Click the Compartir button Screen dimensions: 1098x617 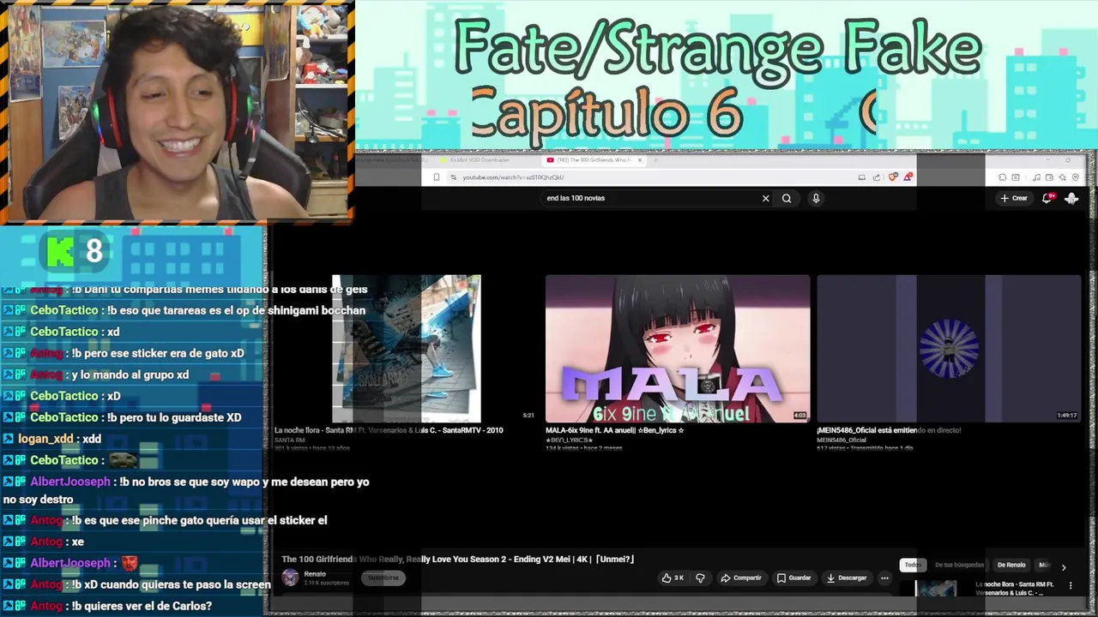741,578
